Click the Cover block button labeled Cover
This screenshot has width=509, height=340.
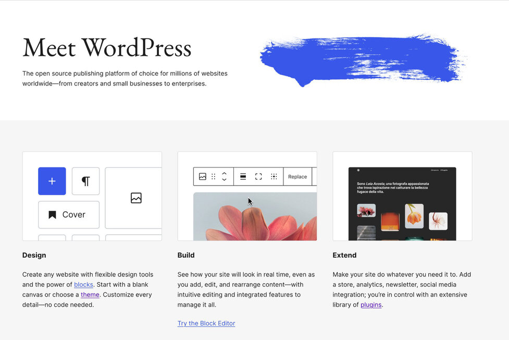68,214
